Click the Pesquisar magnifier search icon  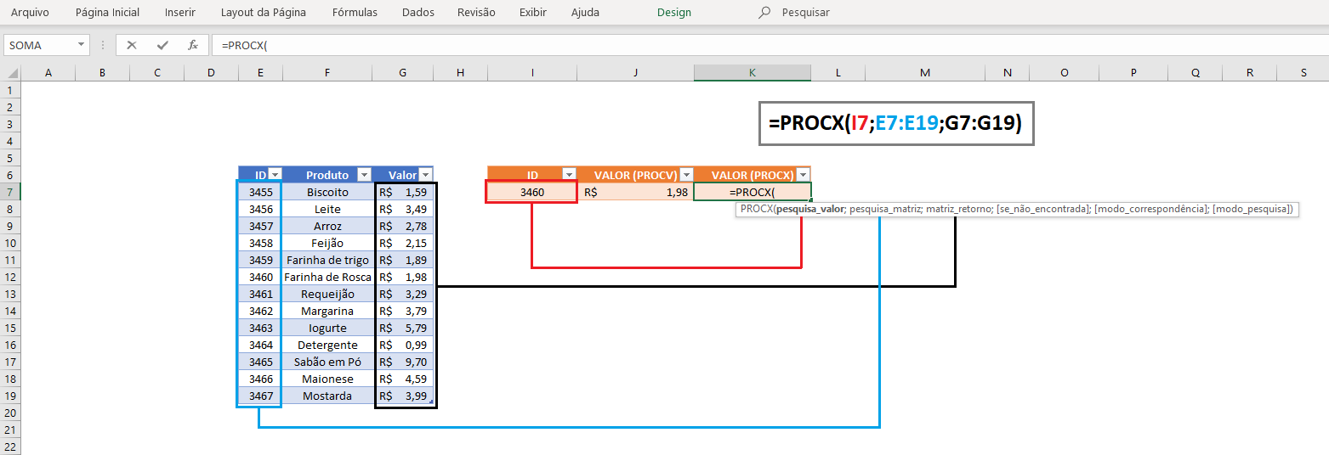pos(765,13)
